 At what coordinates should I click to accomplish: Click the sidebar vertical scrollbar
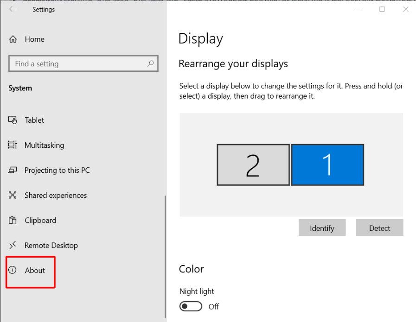pyautogui.click(x=165, y=255)
